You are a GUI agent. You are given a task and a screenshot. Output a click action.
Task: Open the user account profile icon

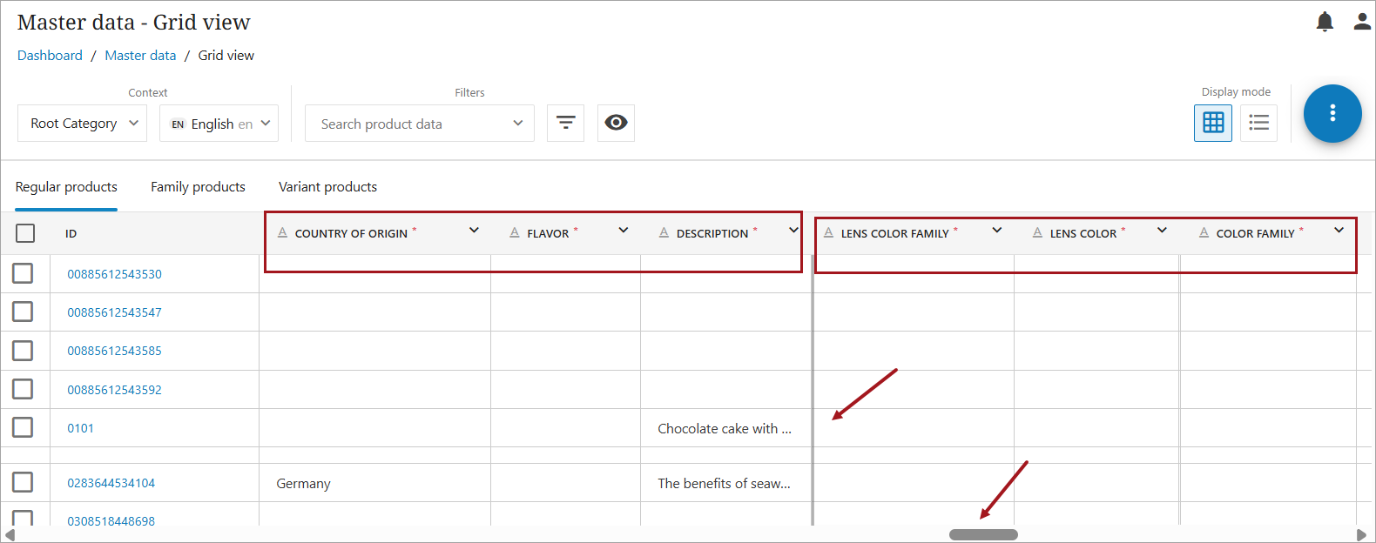pyautogui.click(x=1362, y=22)
